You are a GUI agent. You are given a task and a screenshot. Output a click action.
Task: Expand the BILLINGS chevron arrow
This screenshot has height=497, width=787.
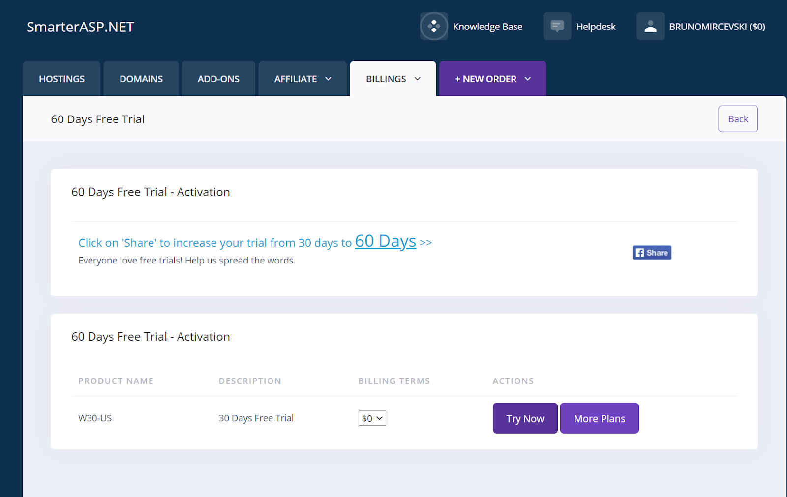[418, 79]
